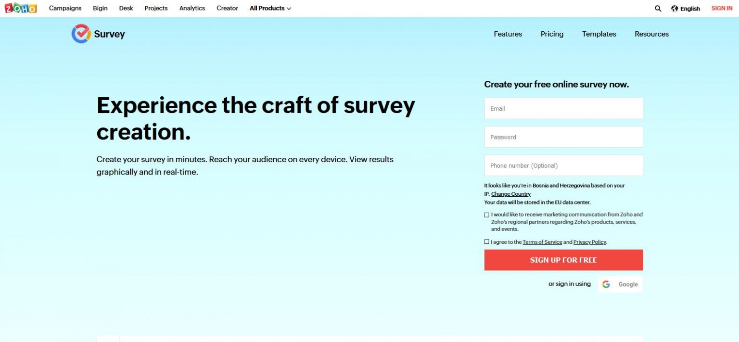
Task: Expand the All Products dropdown
Action: [270, 8]
